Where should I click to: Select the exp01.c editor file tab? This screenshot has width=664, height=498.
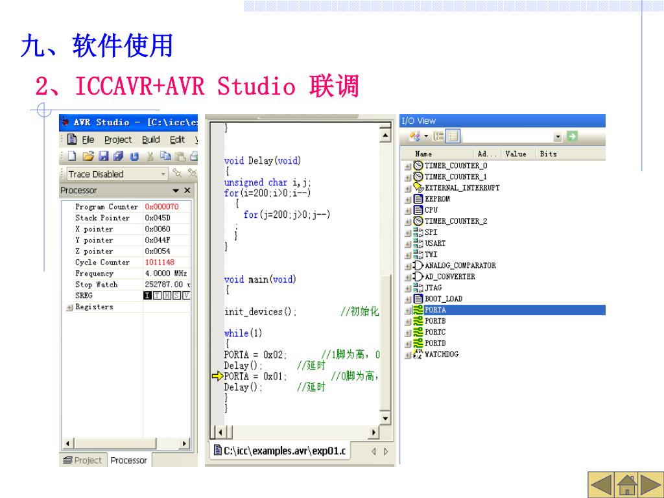pos(280,451)
